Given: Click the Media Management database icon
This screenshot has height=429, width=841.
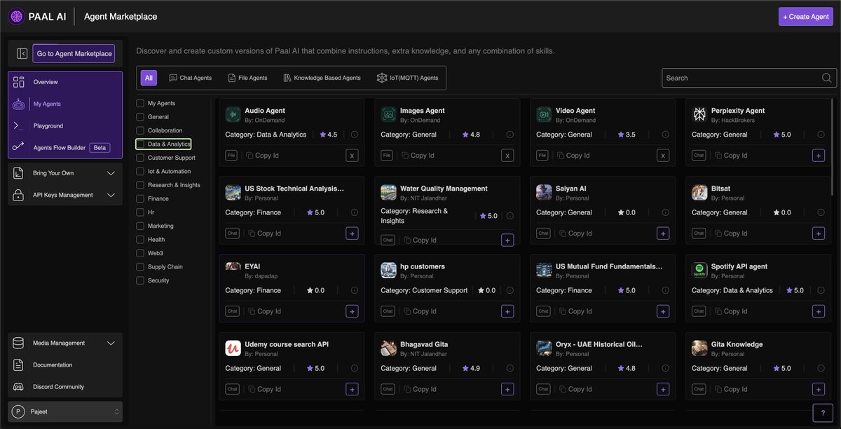Looking at the screenshot, I should click(x=18, y=343).
